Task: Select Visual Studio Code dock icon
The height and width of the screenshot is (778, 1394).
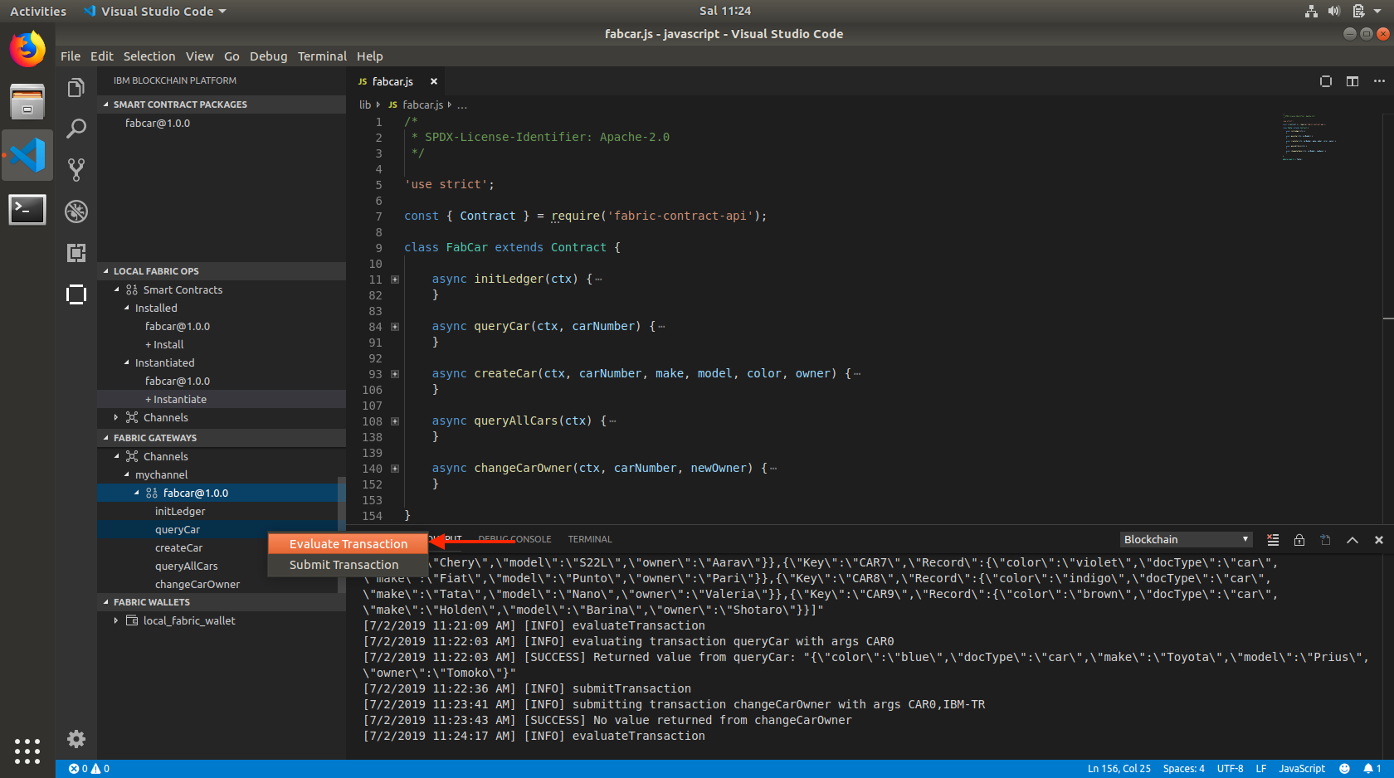Action: (x=27, y=155)
